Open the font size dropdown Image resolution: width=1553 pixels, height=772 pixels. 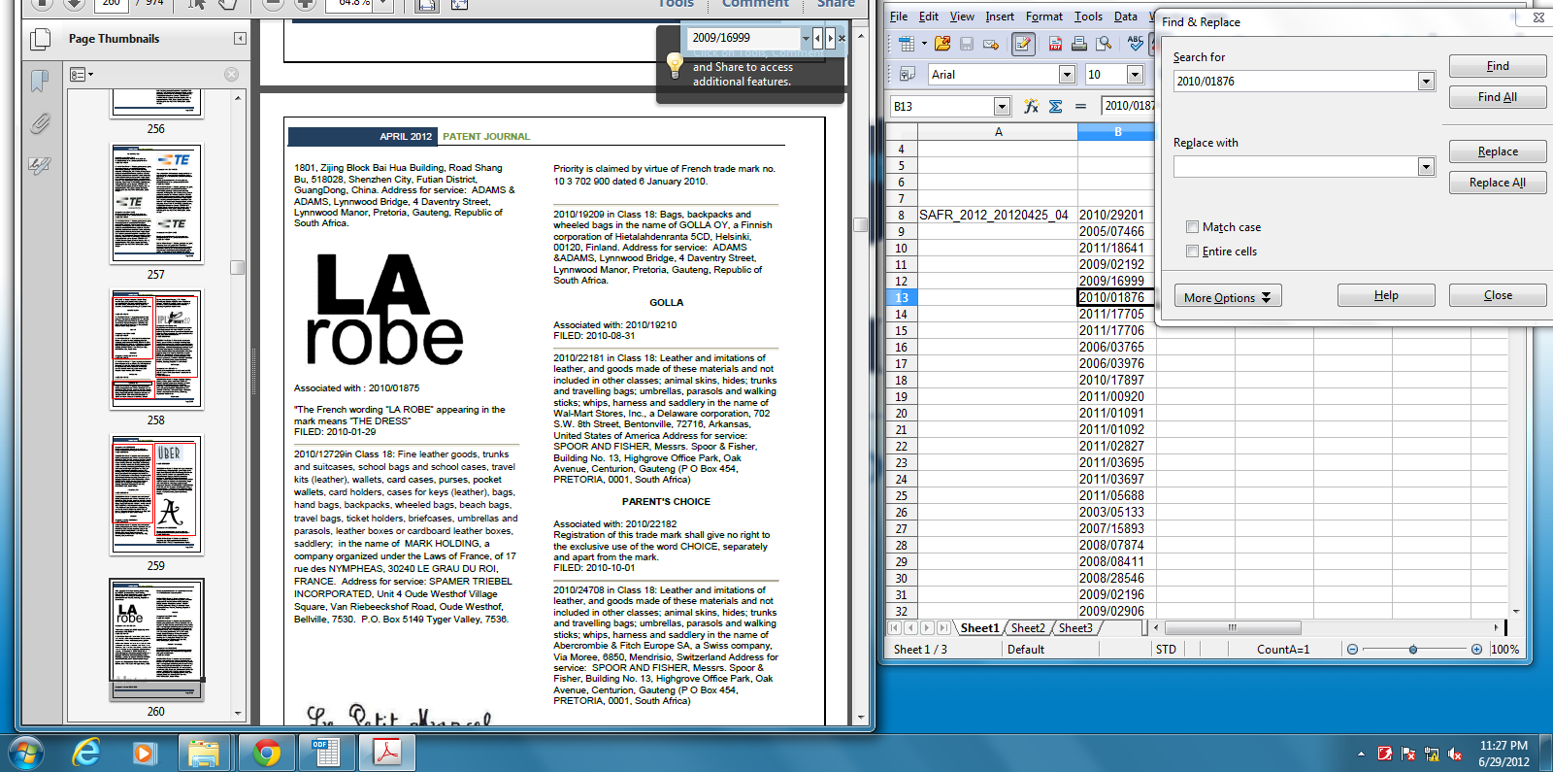pos(1135,75)
